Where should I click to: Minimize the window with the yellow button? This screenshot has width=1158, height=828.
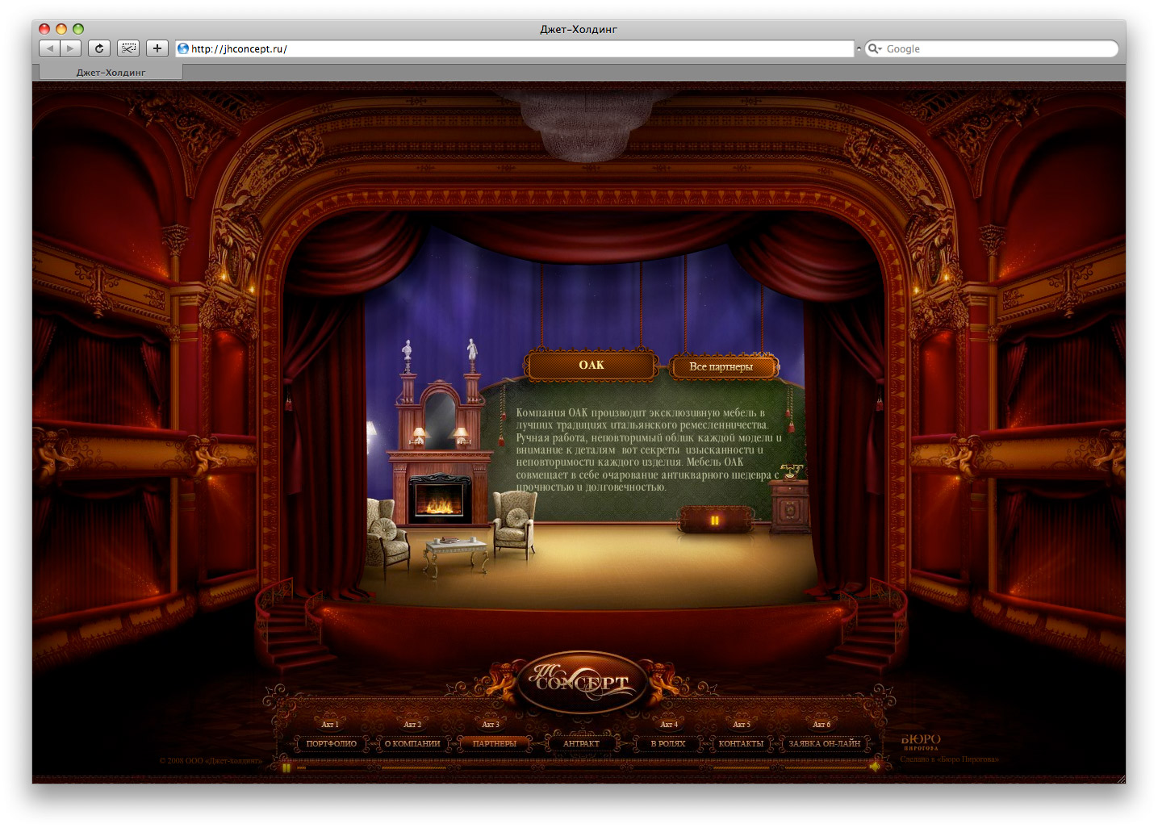point(61,29)
